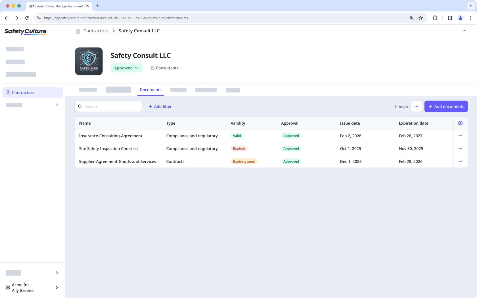Open the table column settings gear

(x=460, y=123)
